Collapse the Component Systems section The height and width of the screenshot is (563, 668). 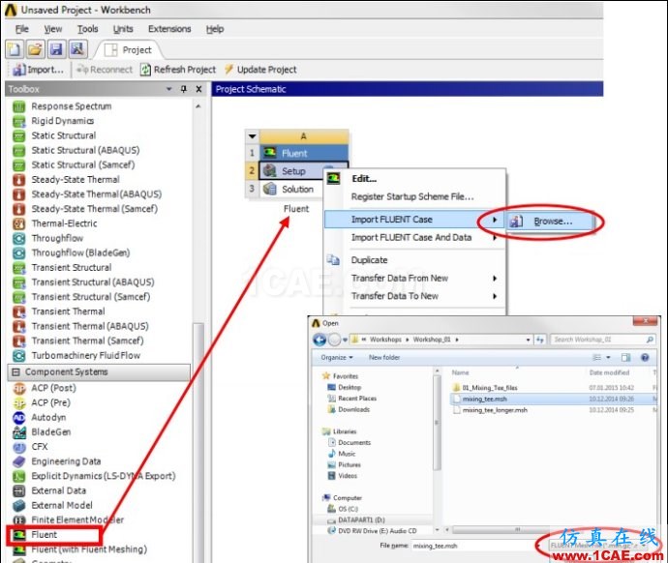point(15,371)
